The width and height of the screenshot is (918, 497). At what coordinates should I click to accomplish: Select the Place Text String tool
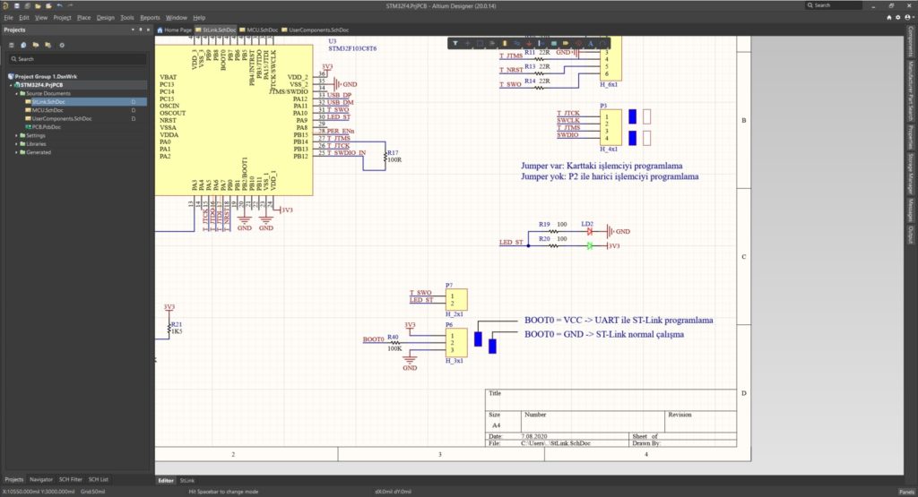pos(590,43)
